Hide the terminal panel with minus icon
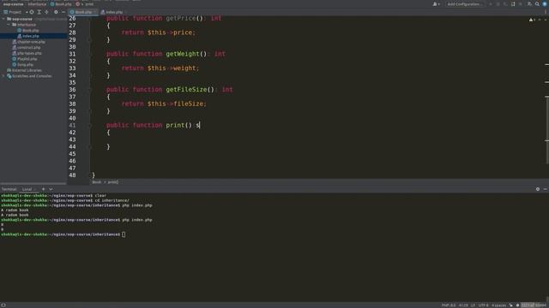Screen dimensions: 549x308 point(546,189)
